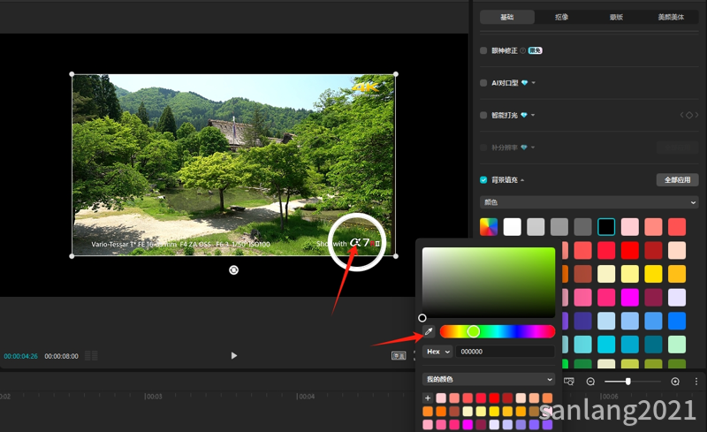
Task: Add a keyframe for 智能打光
Action: tap(689, 115)
